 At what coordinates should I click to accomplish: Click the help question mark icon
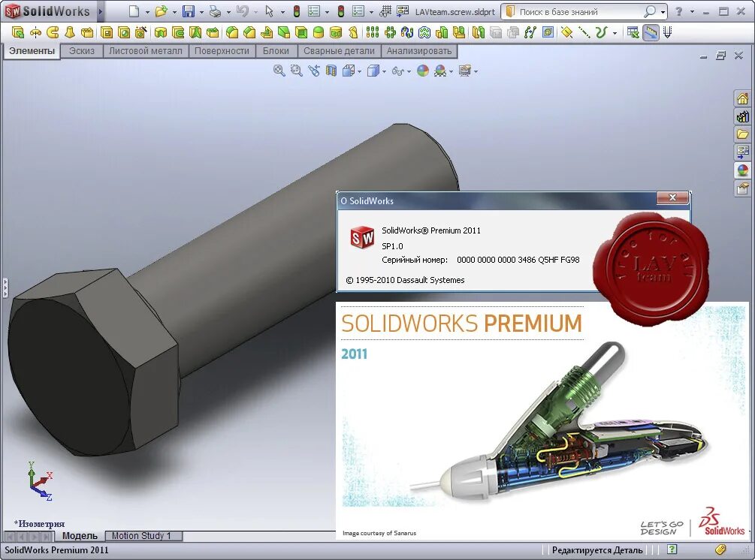[678, 11]
